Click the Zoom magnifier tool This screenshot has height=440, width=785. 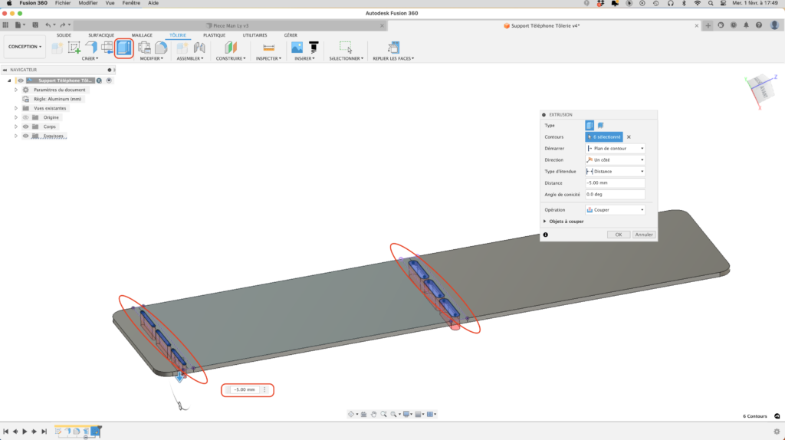[x=383, y=414]
